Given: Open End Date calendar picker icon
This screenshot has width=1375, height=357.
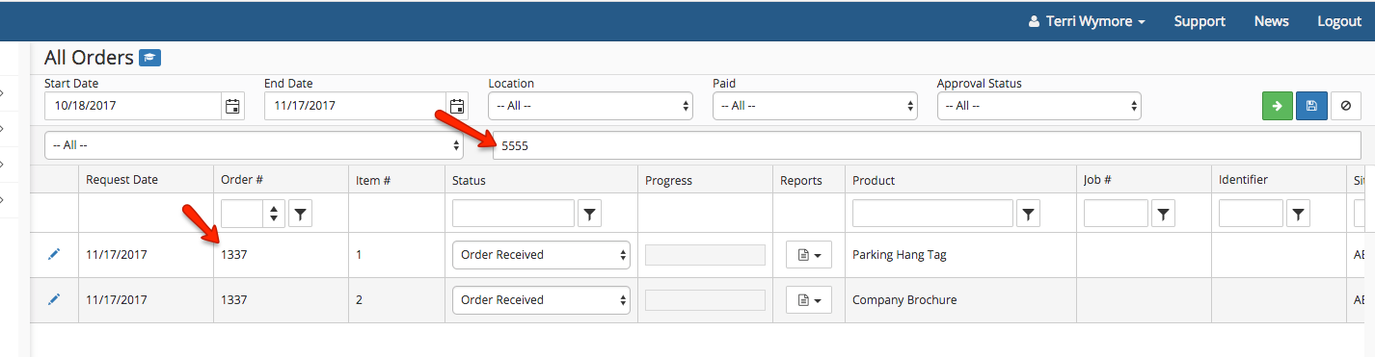Looking at the screenshot, I should [x=457, y=106].
